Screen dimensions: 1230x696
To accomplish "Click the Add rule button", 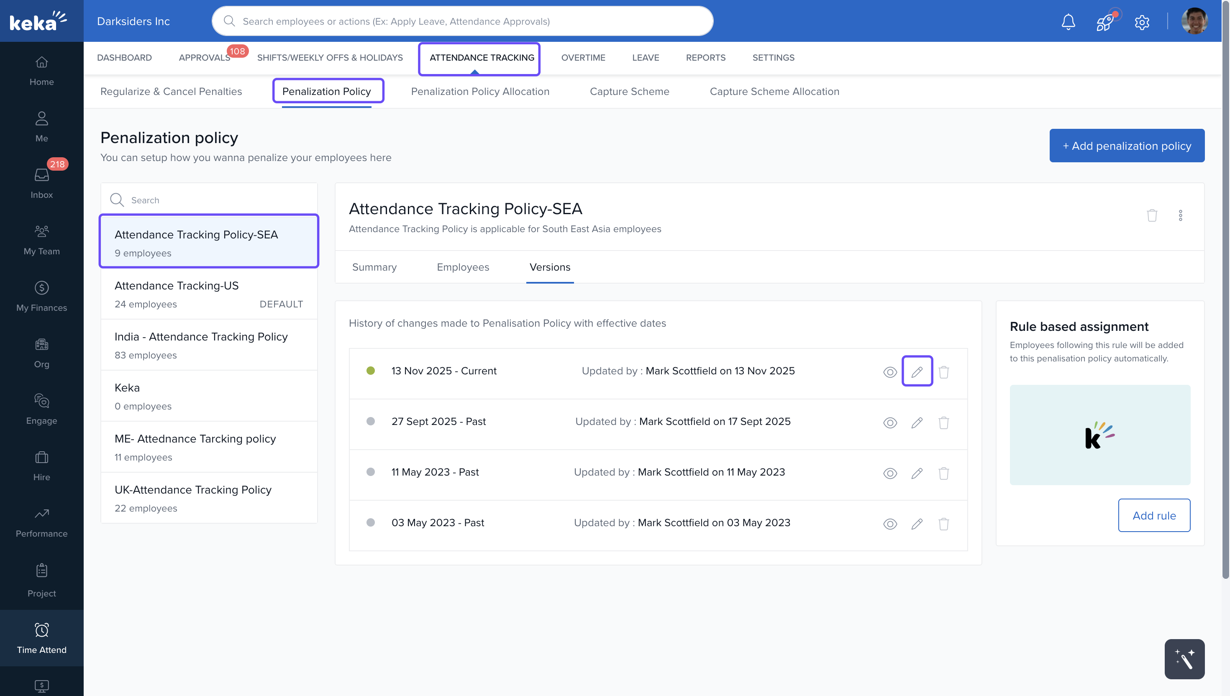I will tap(1153, 515).
